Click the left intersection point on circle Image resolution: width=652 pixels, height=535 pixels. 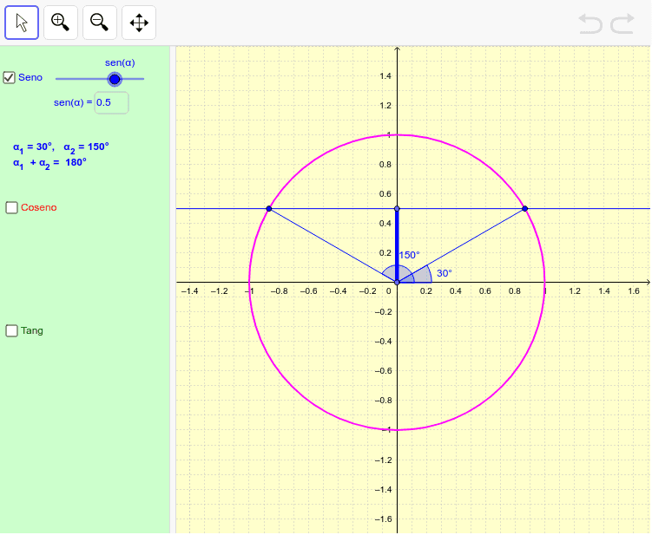(269, 208)
